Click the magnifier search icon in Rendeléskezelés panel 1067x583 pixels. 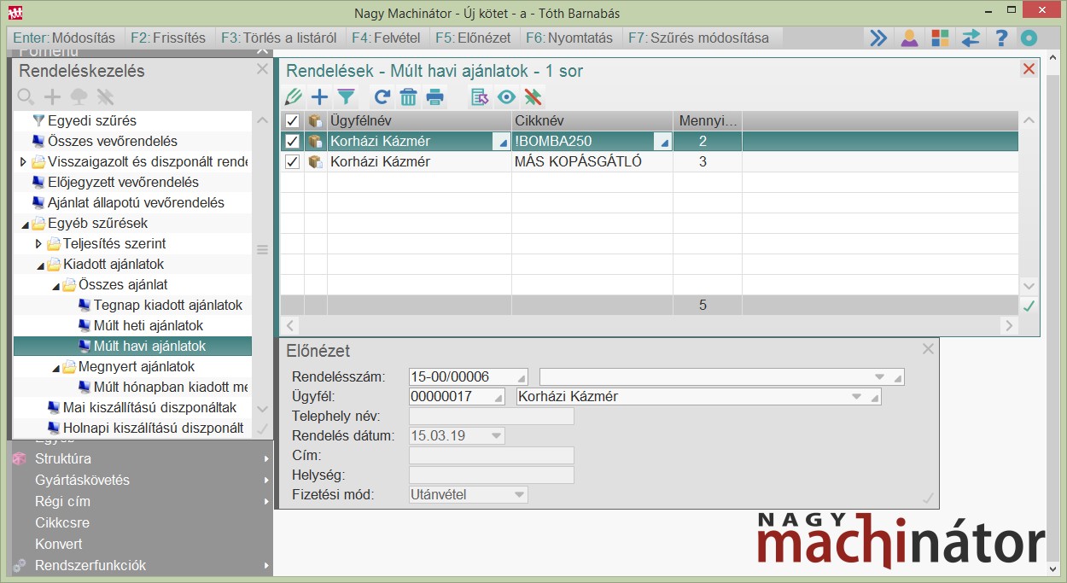pyautogui.click(x=26, y=96)
